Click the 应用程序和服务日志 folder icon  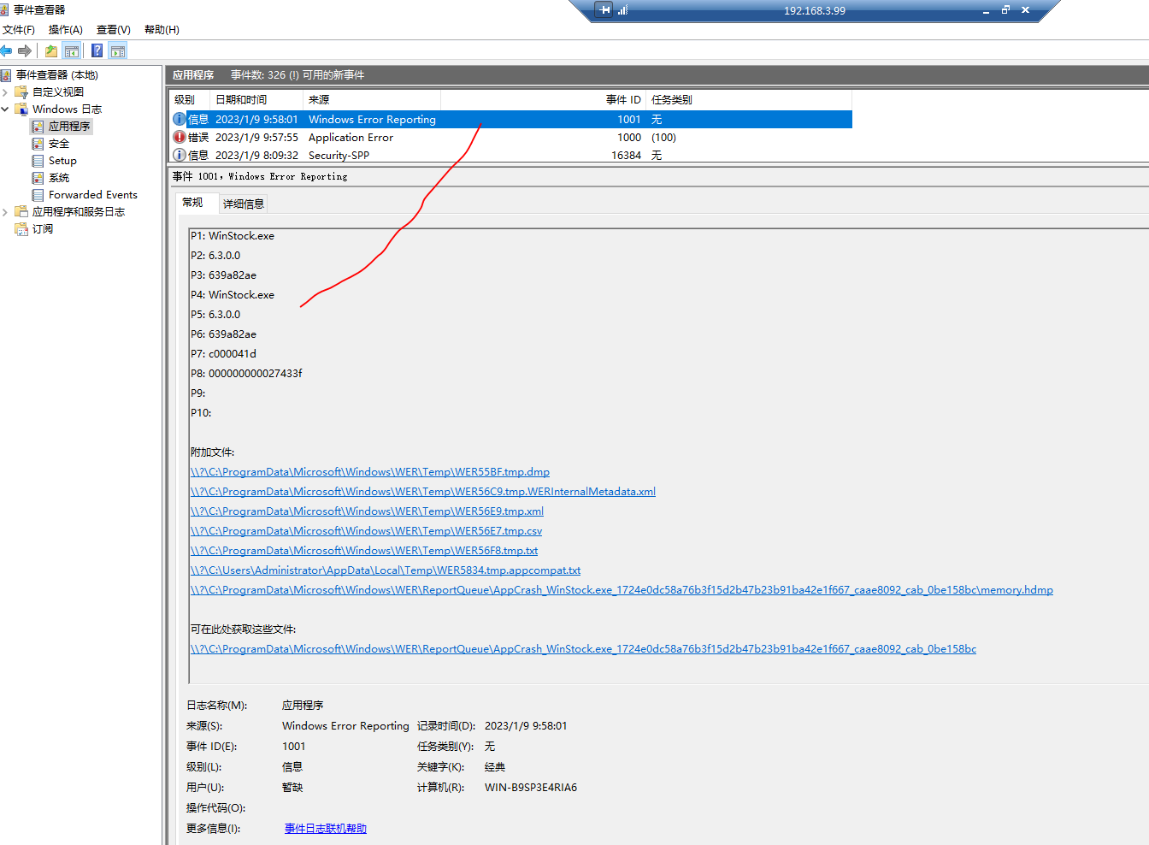point(21,212)
